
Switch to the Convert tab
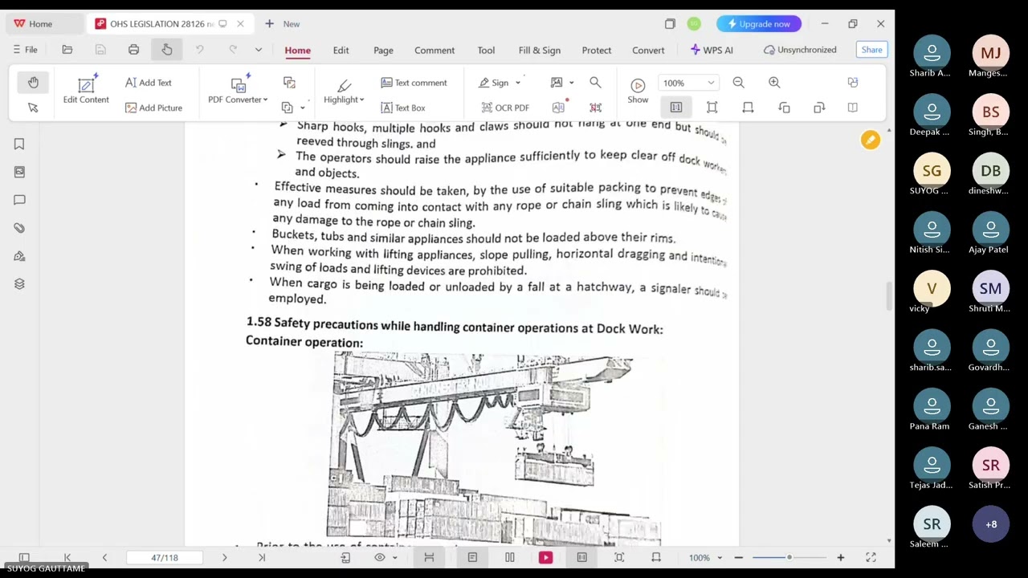[648, 50]
